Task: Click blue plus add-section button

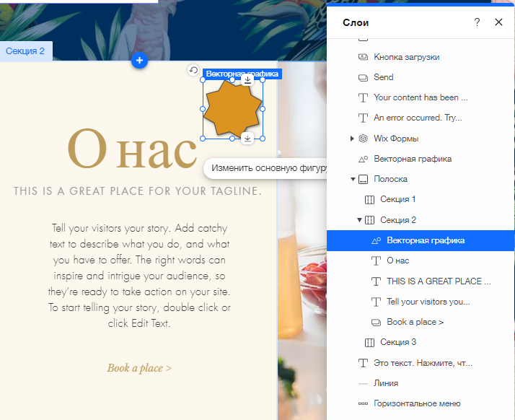Action: point(139,61)
